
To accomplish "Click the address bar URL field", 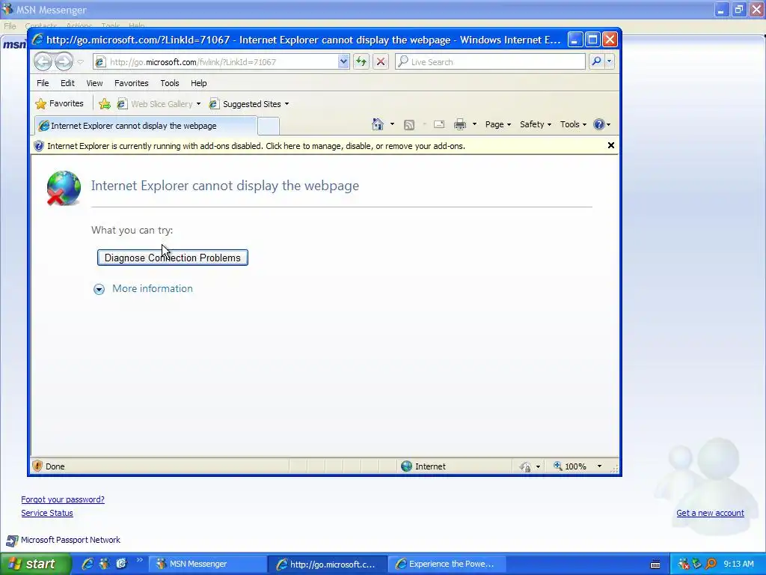I will click(215, 62).
